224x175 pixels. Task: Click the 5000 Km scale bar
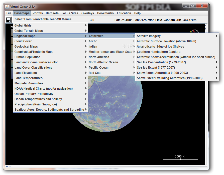[181, 157]
